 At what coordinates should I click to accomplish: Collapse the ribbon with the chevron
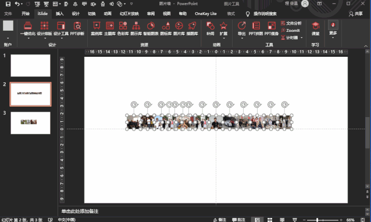tap(366, 46)
